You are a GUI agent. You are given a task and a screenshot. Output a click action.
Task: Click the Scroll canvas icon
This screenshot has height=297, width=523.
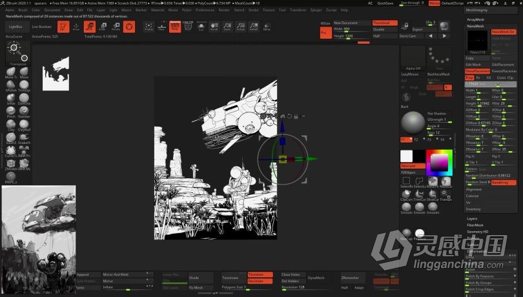point(214,26)
